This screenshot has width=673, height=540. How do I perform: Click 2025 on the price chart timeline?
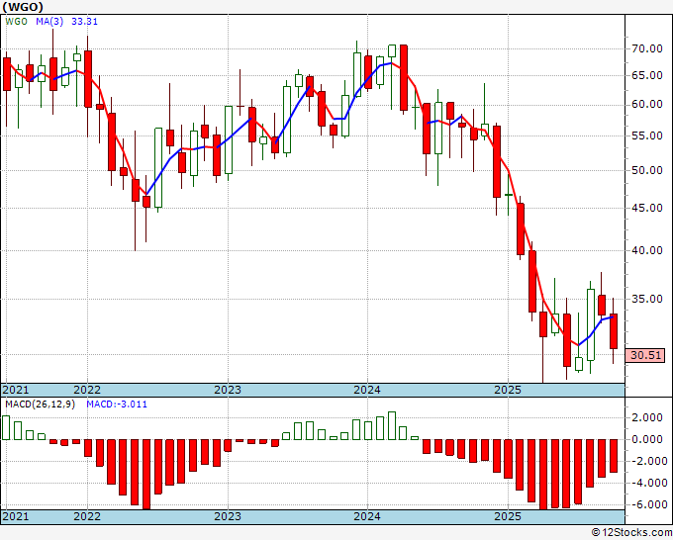[x=508, y=390]
